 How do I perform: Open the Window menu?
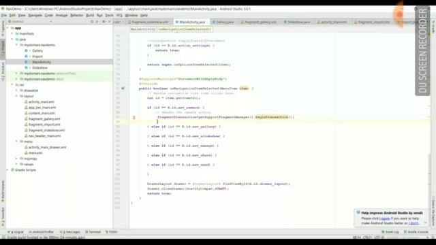click(131, 15)
